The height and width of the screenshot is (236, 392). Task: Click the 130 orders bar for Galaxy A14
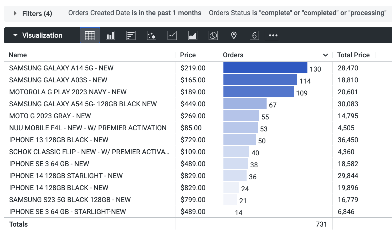(x=265, y=68)
